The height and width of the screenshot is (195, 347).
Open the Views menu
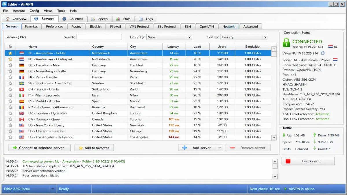[48, 11]
